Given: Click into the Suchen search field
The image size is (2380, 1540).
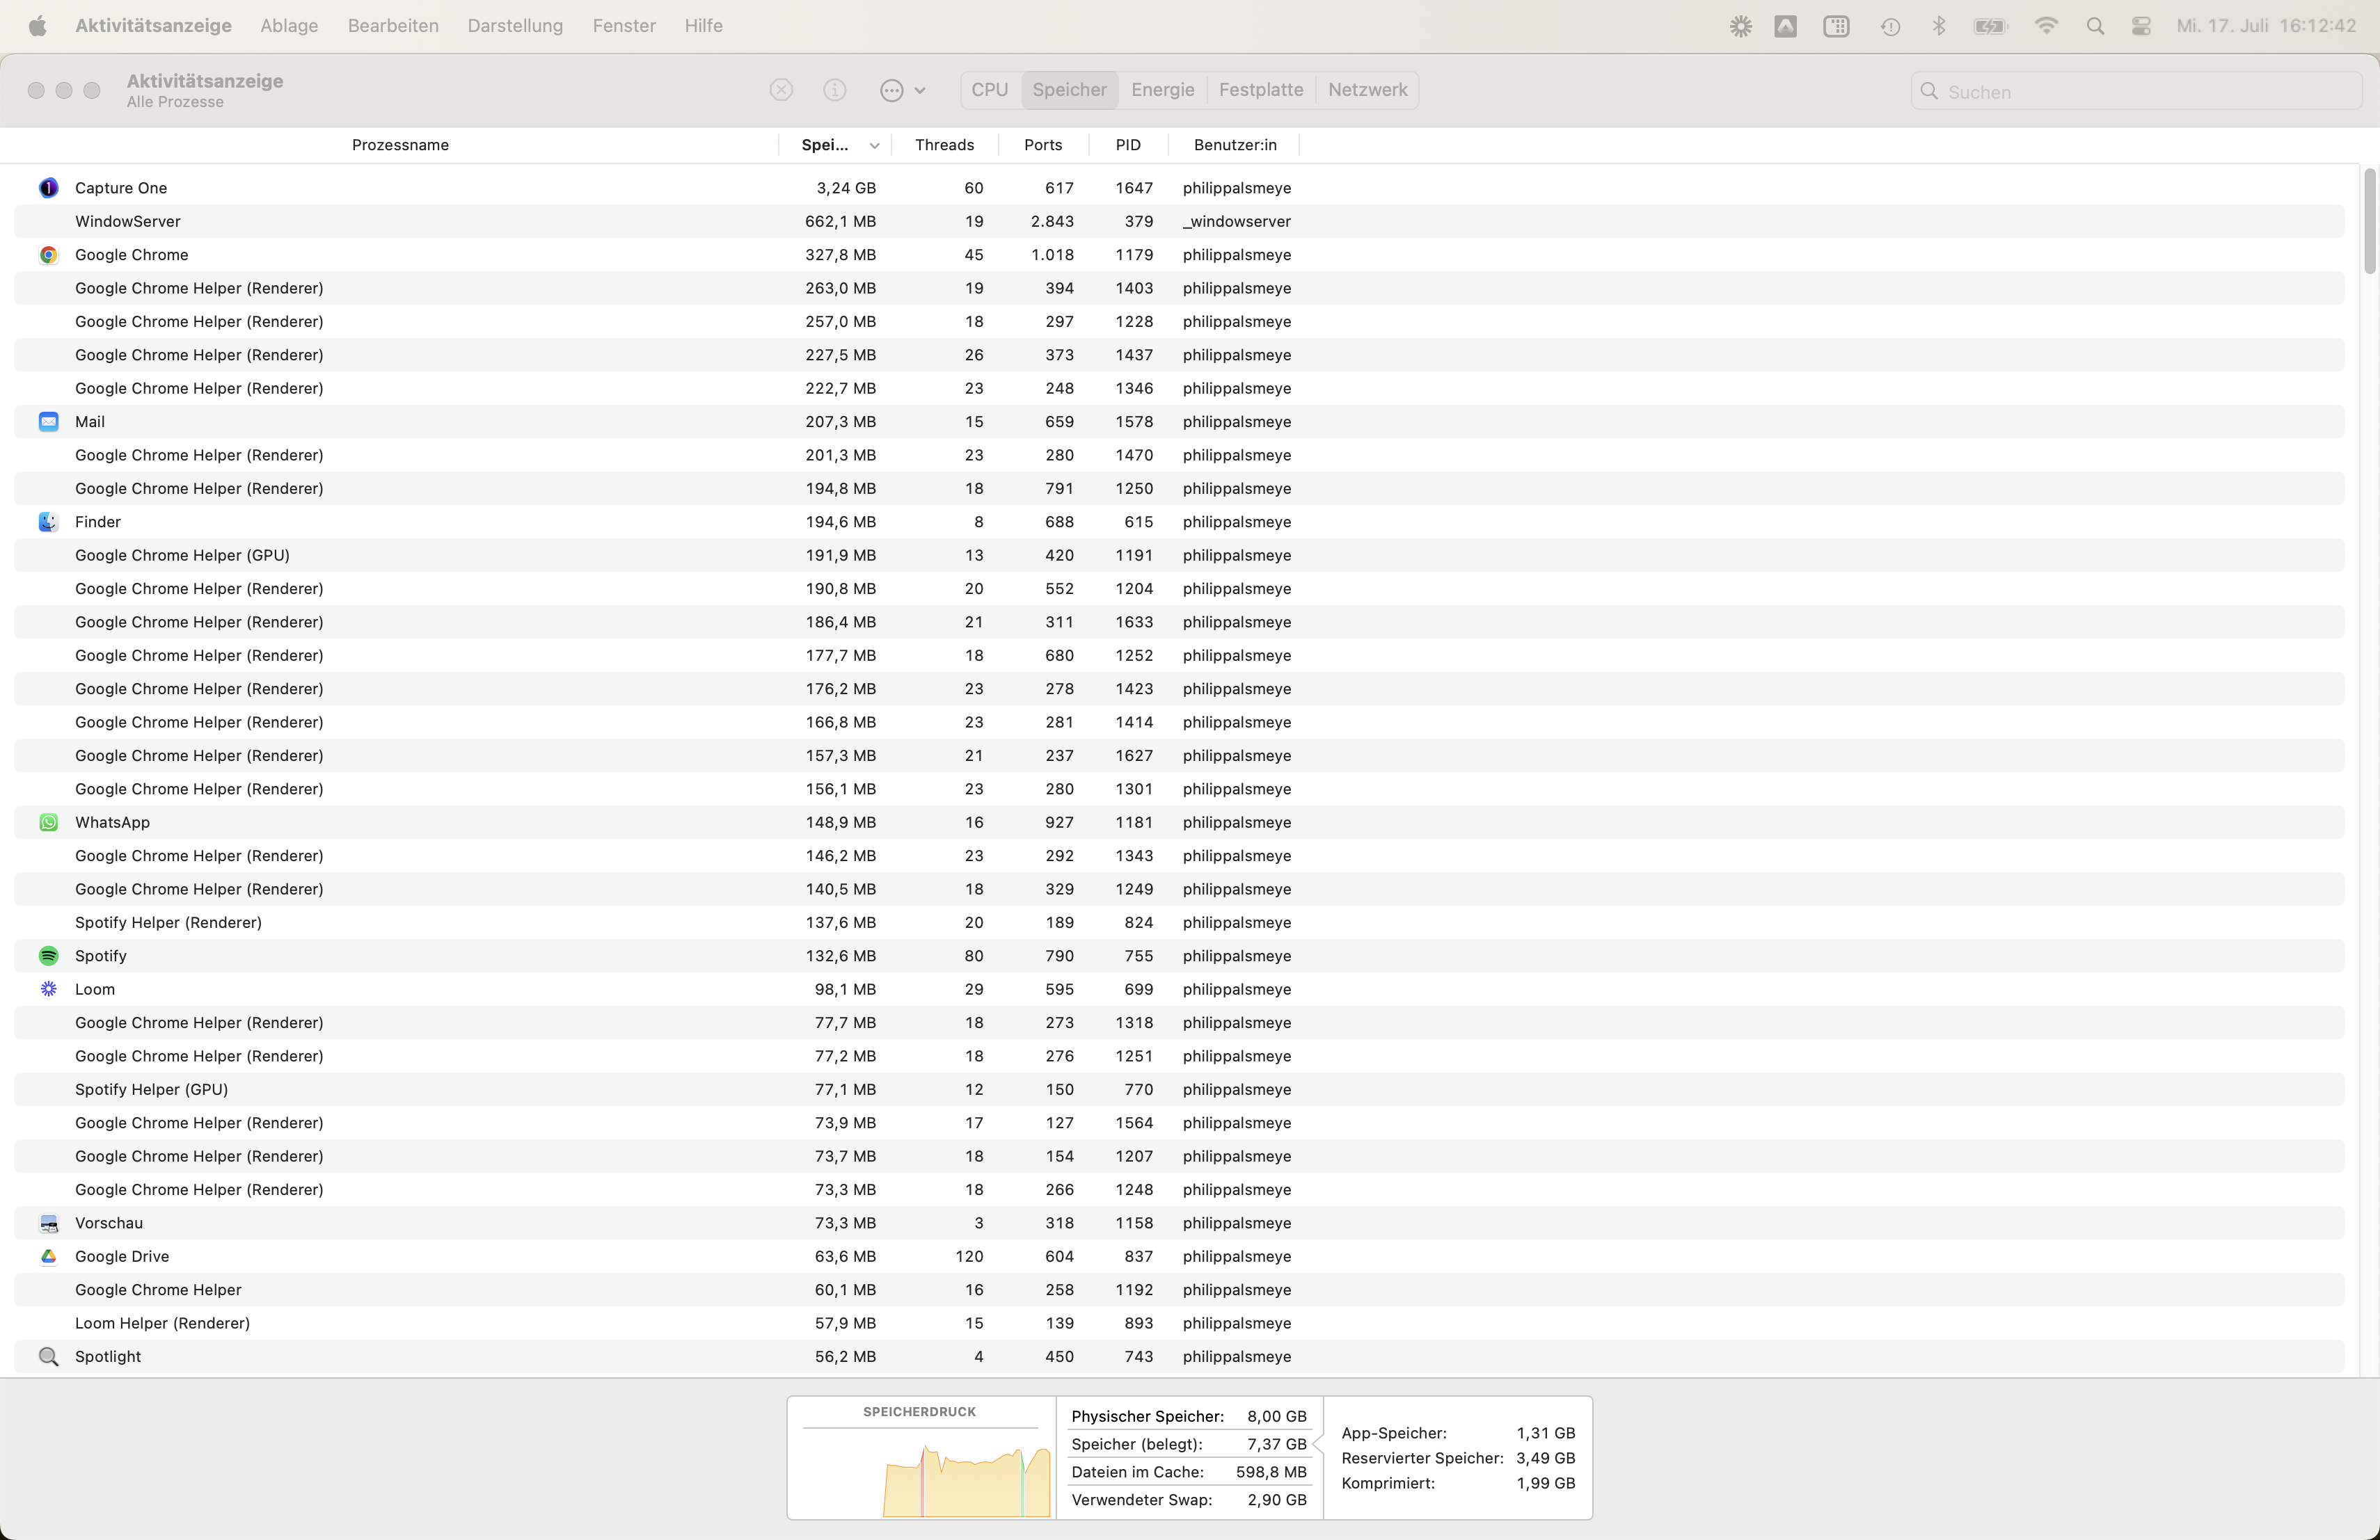Looking at the screenshot, I should (x=2140, y=92).
